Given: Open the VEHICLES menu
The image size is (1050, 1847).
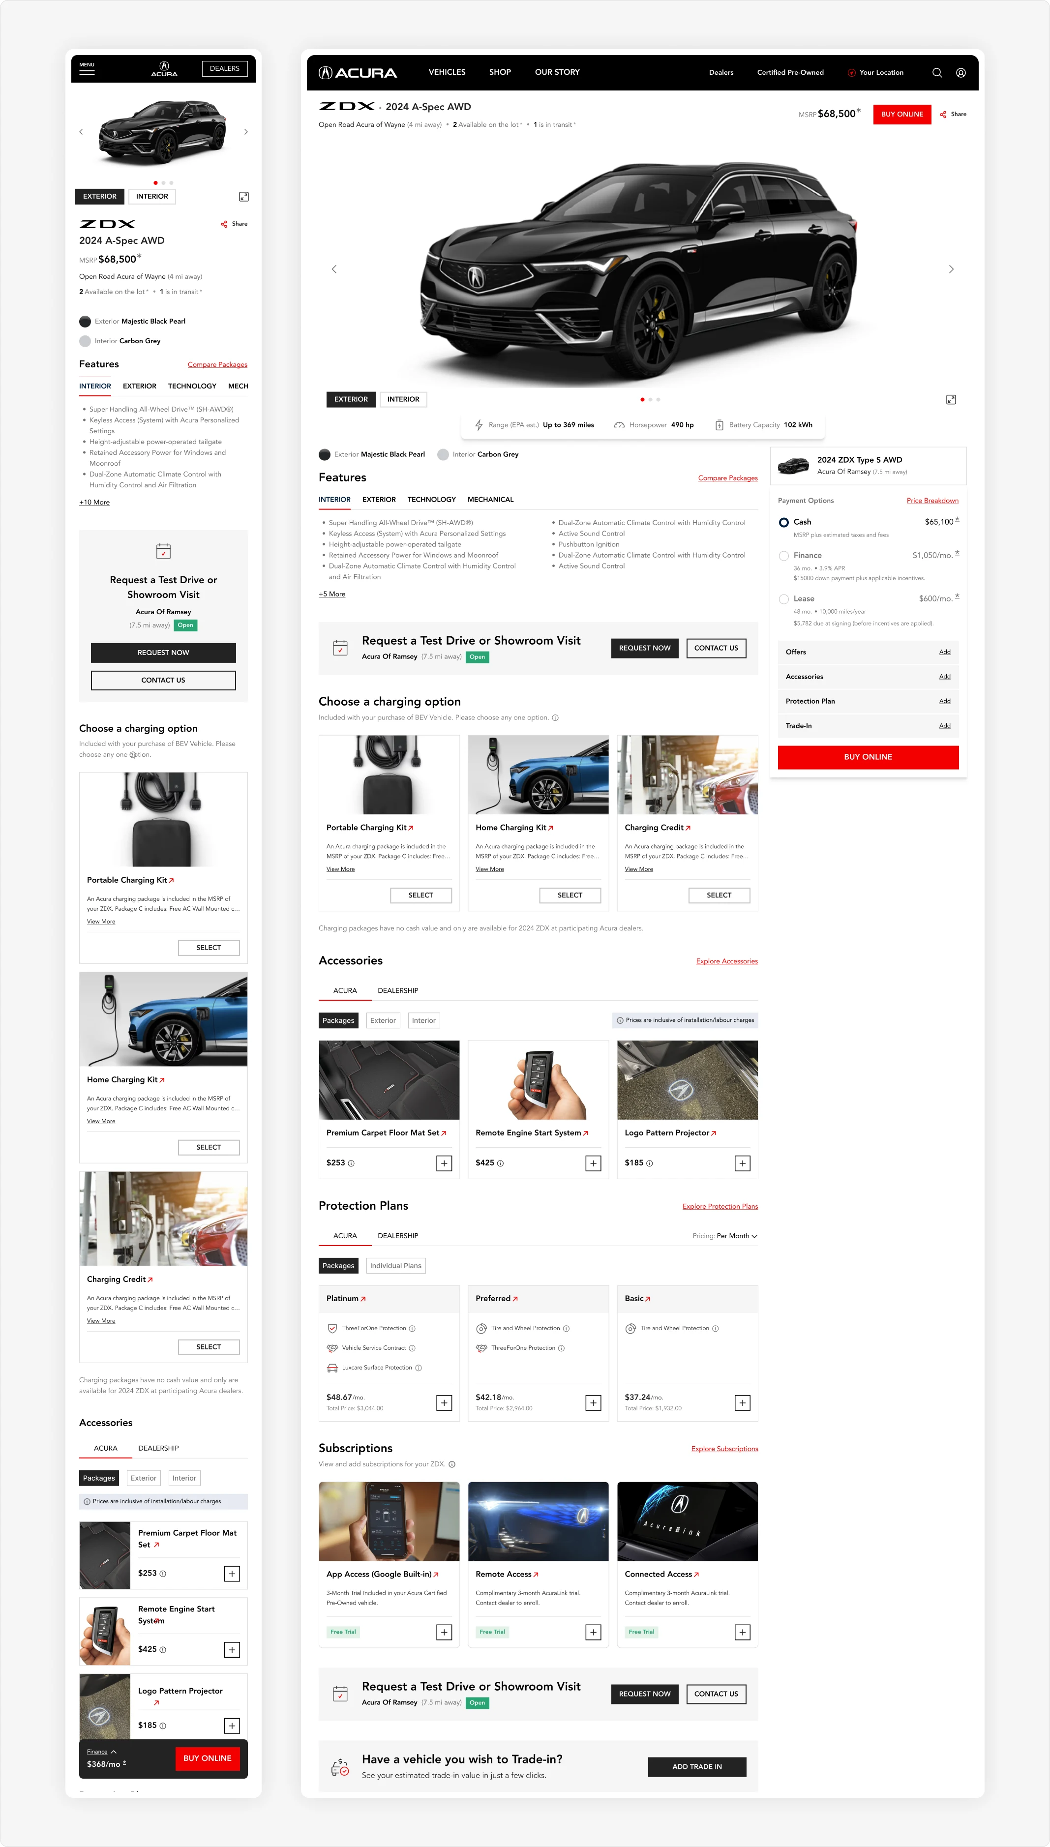Looking at the screenshot, I should click(447, 72).
